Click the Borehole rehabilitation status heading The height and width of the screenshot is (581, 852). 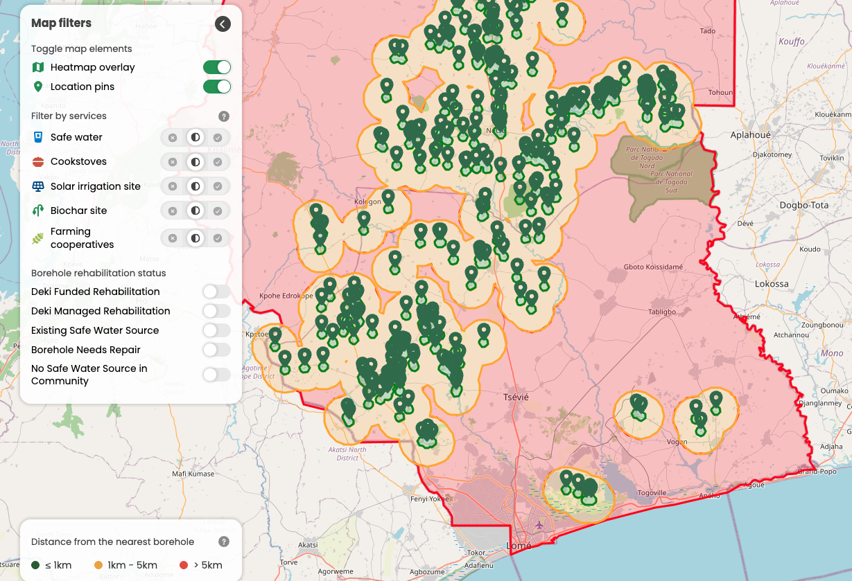pos(98,273)
